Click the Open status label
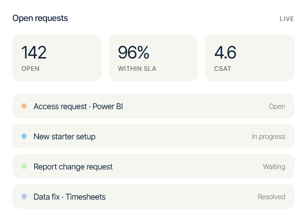 (277, 106)
